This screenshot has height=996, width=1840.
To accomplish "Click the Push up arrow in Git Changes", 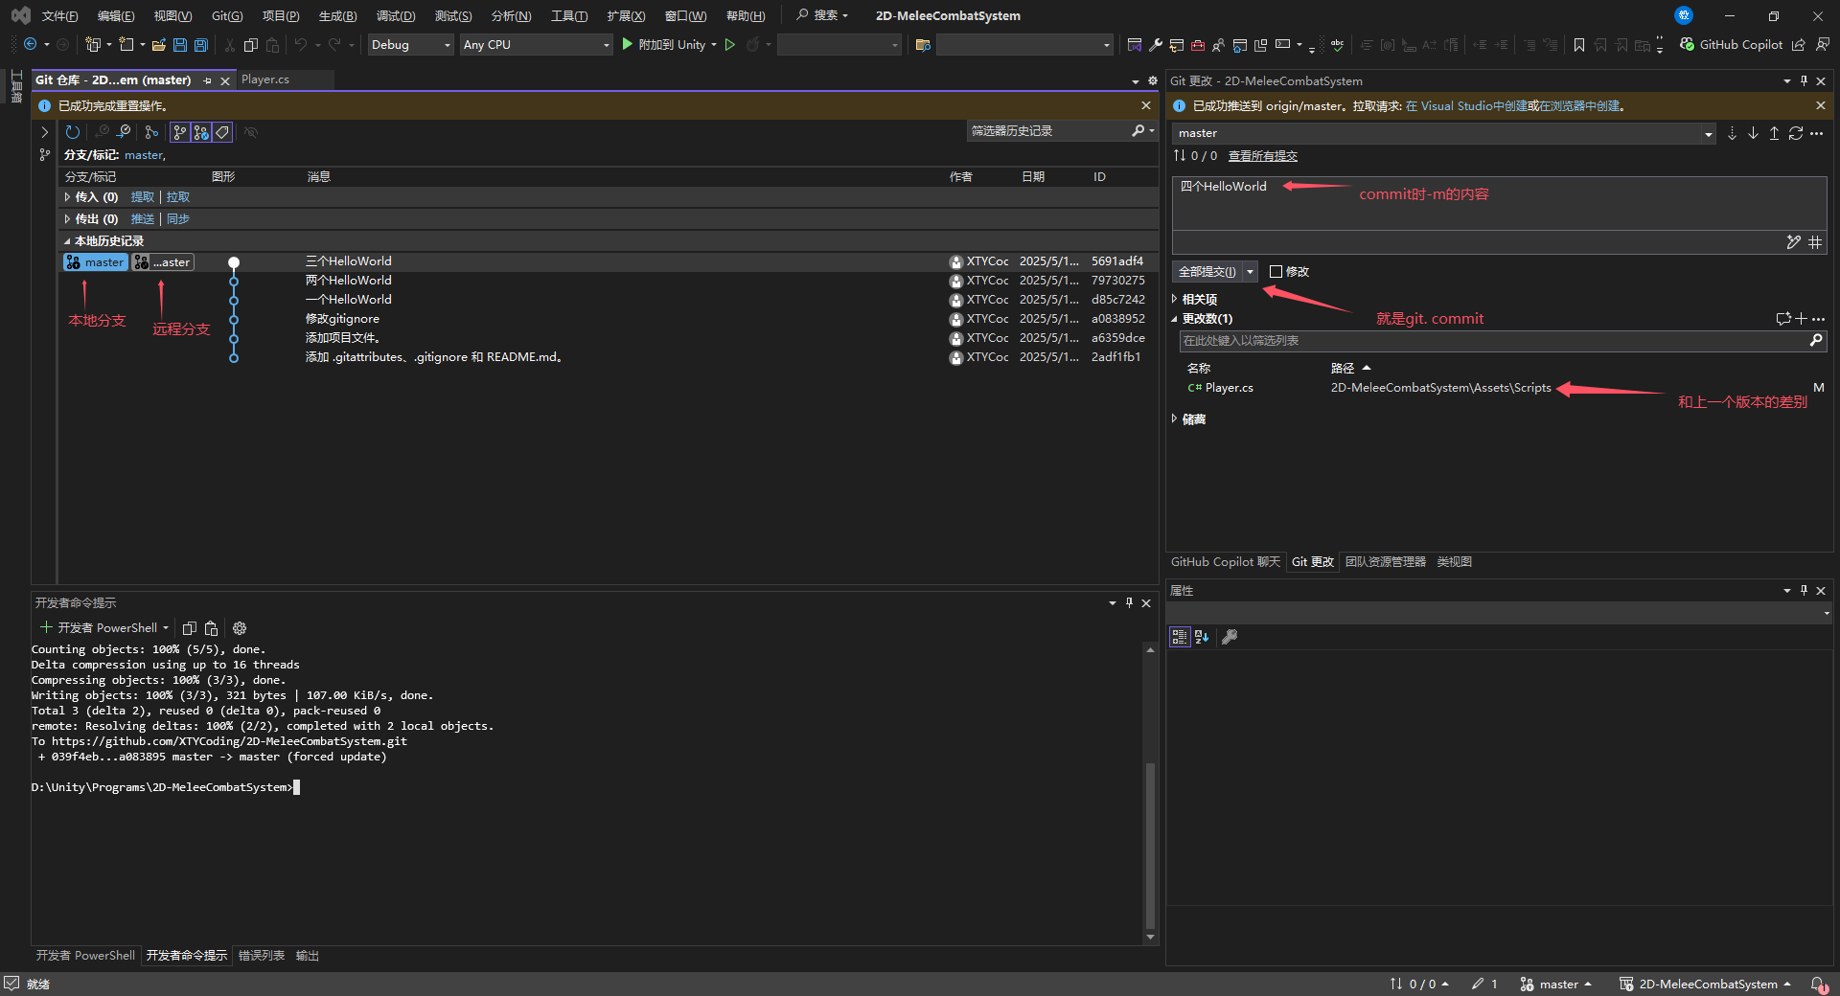I will coord(1774,133).
